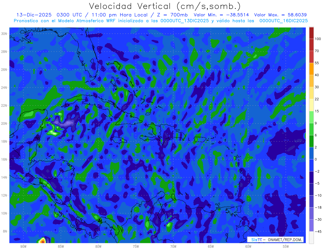Click the orange colorbar segment between 40 and 55
The height and width of the screenshot is (250, 324).
[x=311, y=69]
